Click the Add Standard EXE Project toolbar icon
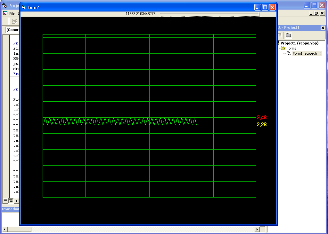Image resolution: width=328 pixels, height=234 pixels. click(14, 21)
